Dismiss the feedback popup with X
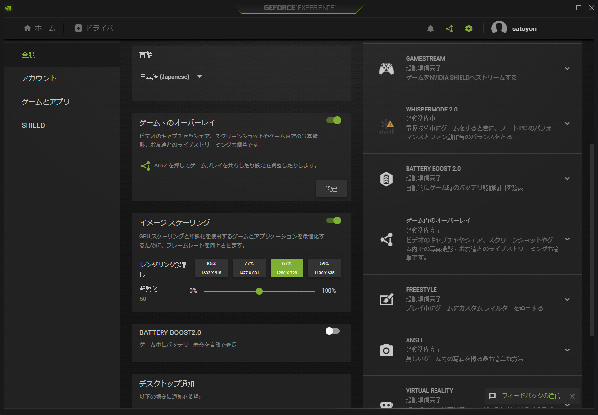598x415 pixels. pyautogui.click(x=572, y=396)
